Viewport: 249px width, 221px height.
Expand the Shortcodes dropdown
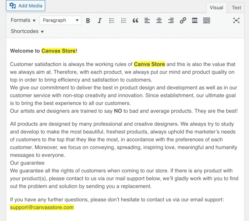point(27,31)
